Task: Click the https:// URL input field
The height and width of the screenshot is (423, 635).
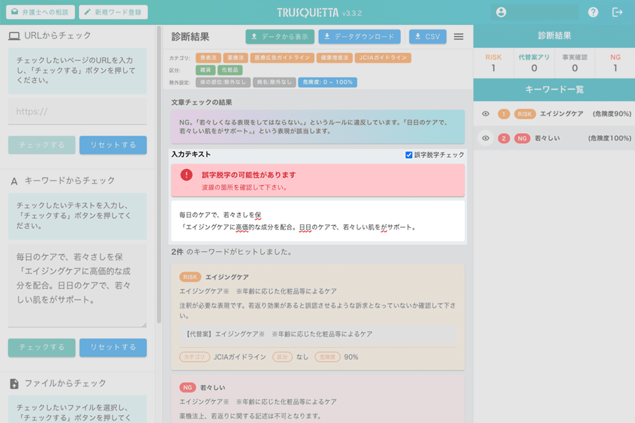Action: [x=78, y=112]
